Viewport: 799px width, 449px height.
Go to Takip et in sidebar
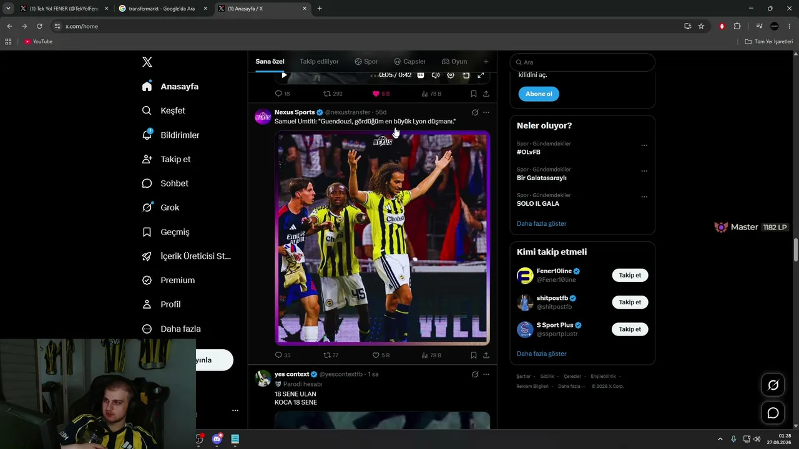pos(166,159)
